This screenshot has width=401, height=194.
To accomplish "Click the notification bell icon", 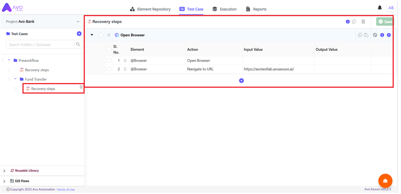I will click(x=379, y=8).
